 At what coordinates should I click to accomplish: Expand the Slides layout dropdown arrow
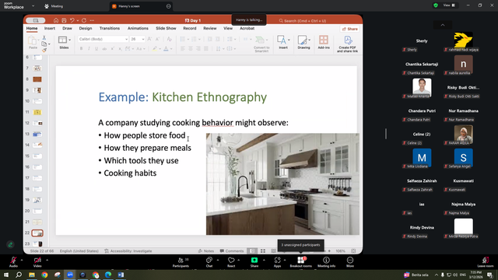coord(69,40)
